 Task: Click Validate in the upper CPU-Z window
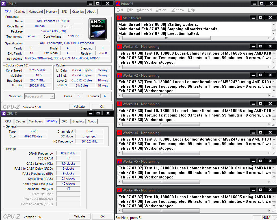point(79,107)
